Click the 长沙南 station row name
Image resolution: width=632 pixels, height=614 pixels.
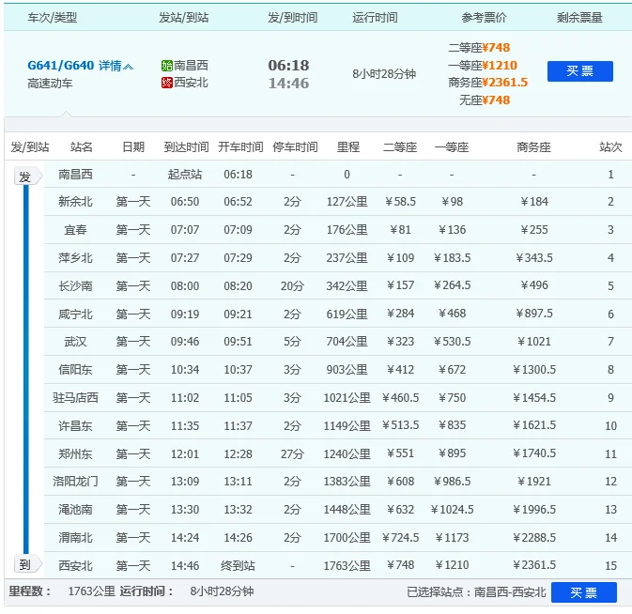75,286
